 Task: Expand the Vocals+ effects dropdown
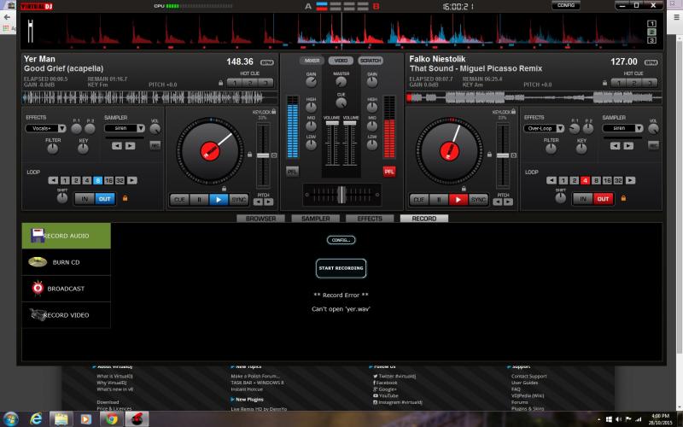click(61, 129)
